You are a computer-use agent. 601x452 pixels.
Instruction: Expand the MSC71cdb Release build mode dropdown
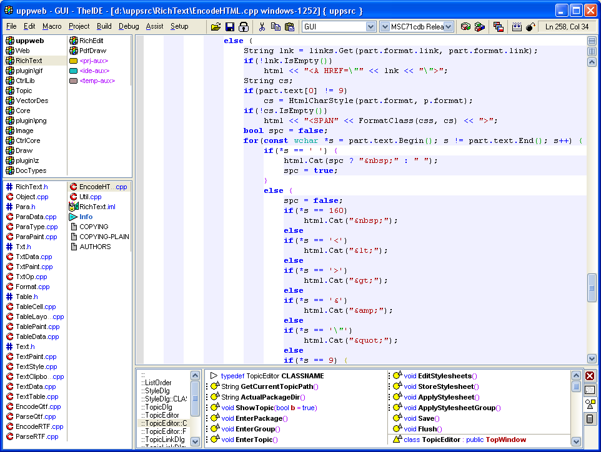(449, 27)
